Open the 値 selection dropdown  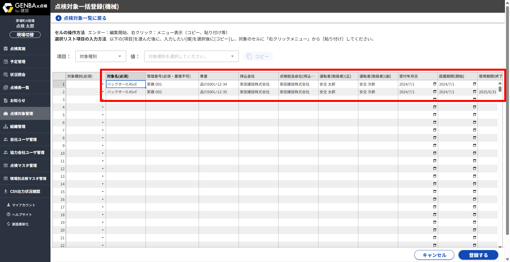pyautogui.click(x=191, y=56)
